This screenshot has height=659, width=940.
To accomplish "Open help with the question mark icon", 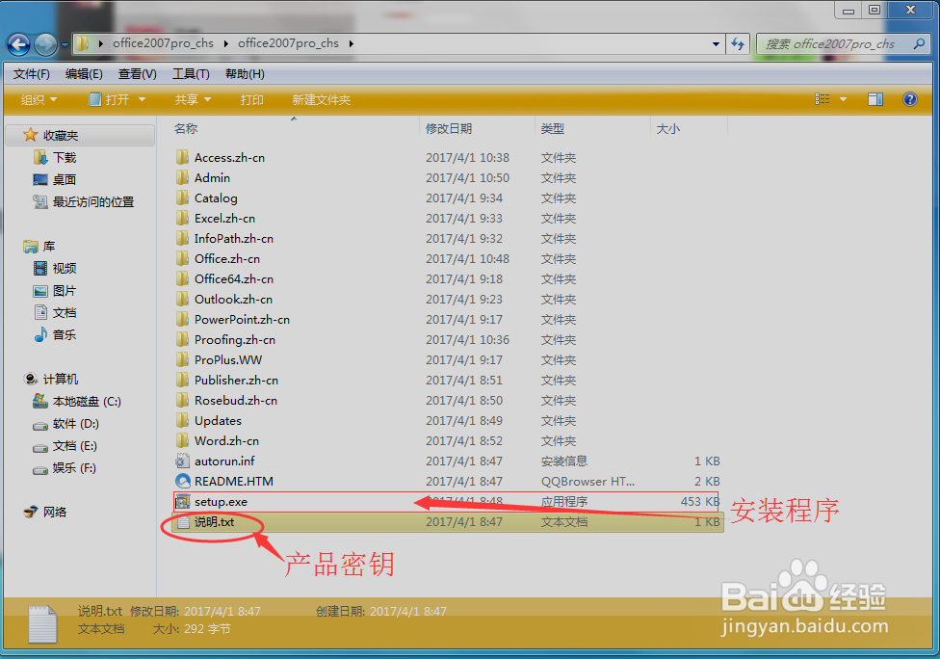I will (x=909, y=99).
